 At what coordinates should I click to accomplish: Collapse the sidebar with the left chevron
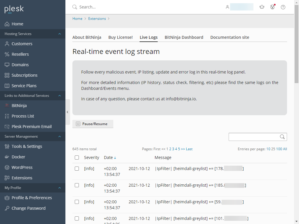[x=67, y=112]
